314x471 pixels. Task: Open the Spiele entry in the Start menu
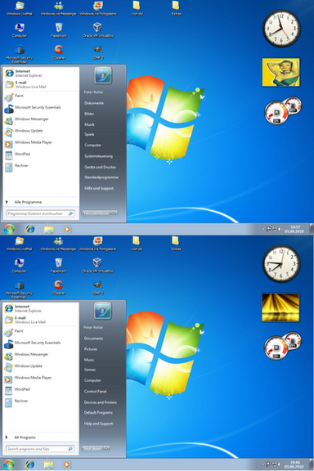pyautogui.click(x=89, y=134)
